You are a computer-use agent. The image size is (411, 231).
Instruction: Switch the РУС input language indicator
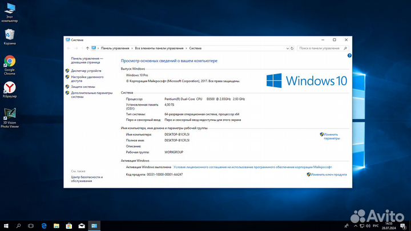click(x=376, y=226)
